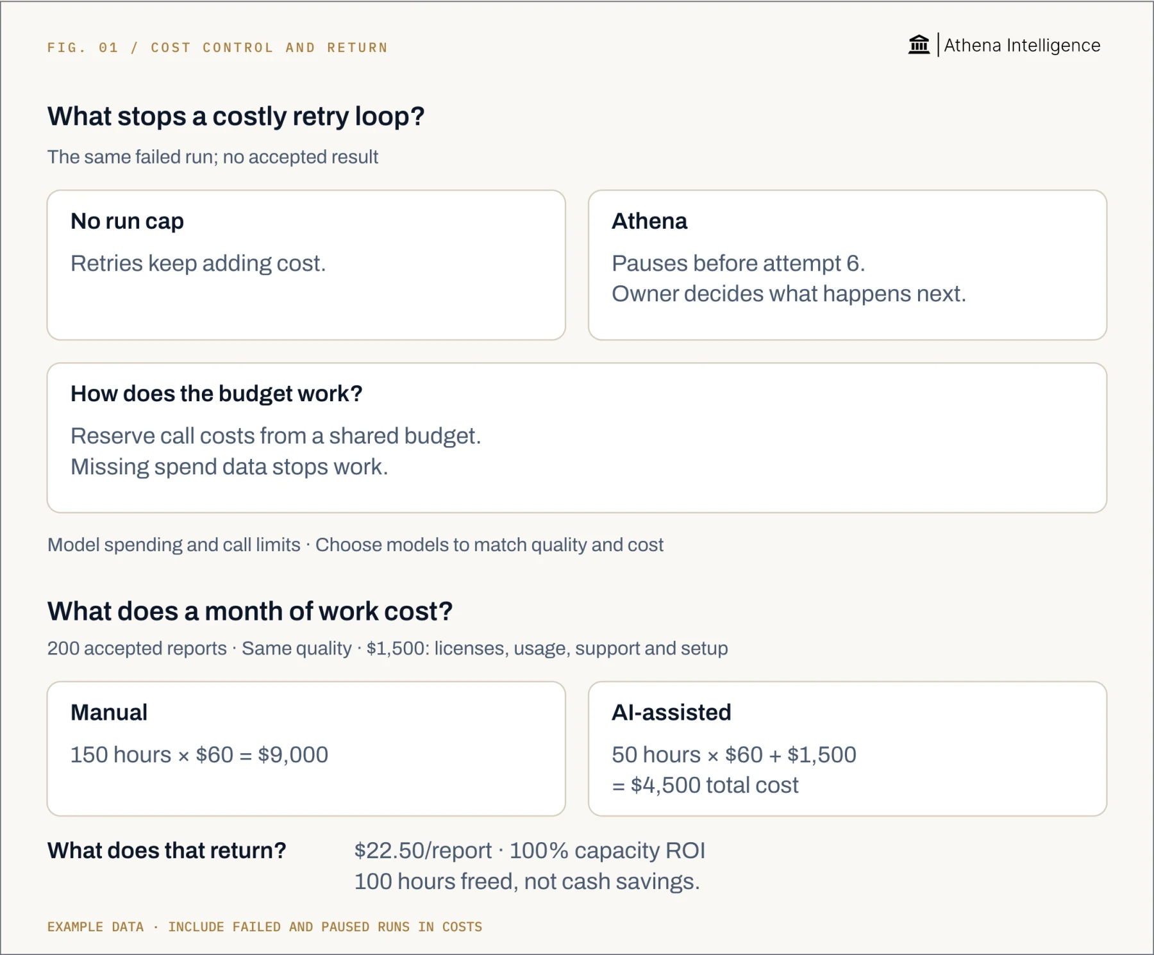Click text $1,500: licenses, usage, support and setup
The image size is (1154, 955).
pos(548,649)
